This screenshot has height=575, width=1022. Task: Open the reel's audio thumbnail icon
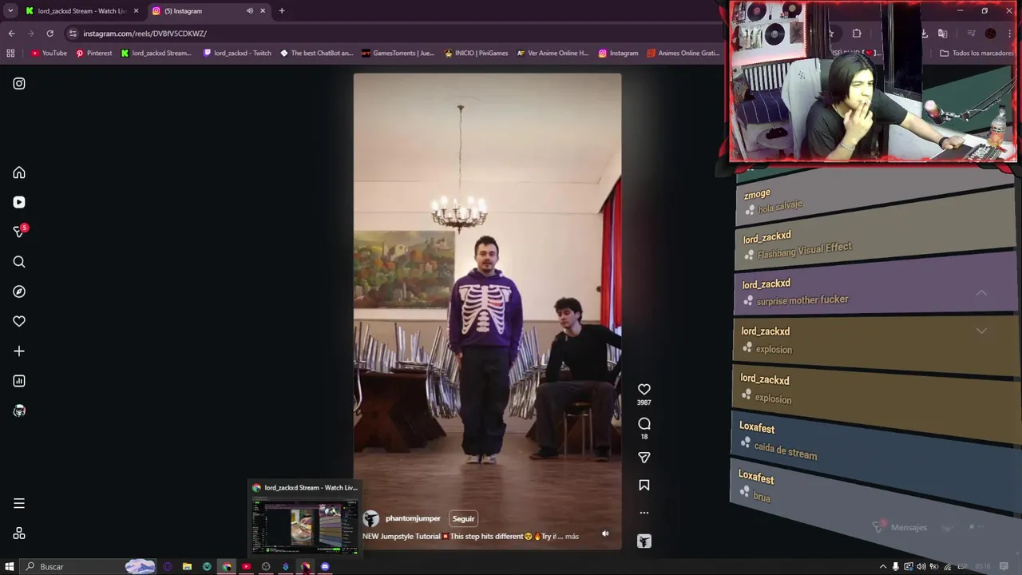pos(644,541)
